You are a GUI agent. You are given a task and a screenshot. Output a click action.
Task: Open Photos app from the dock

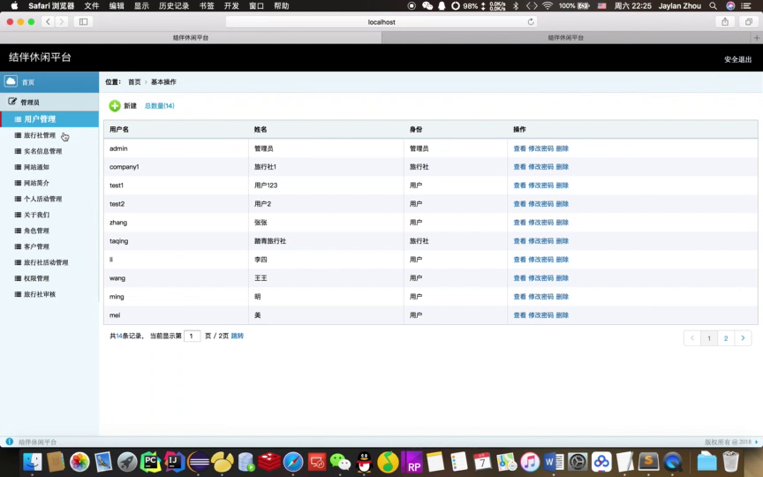(x=79, y=462)
